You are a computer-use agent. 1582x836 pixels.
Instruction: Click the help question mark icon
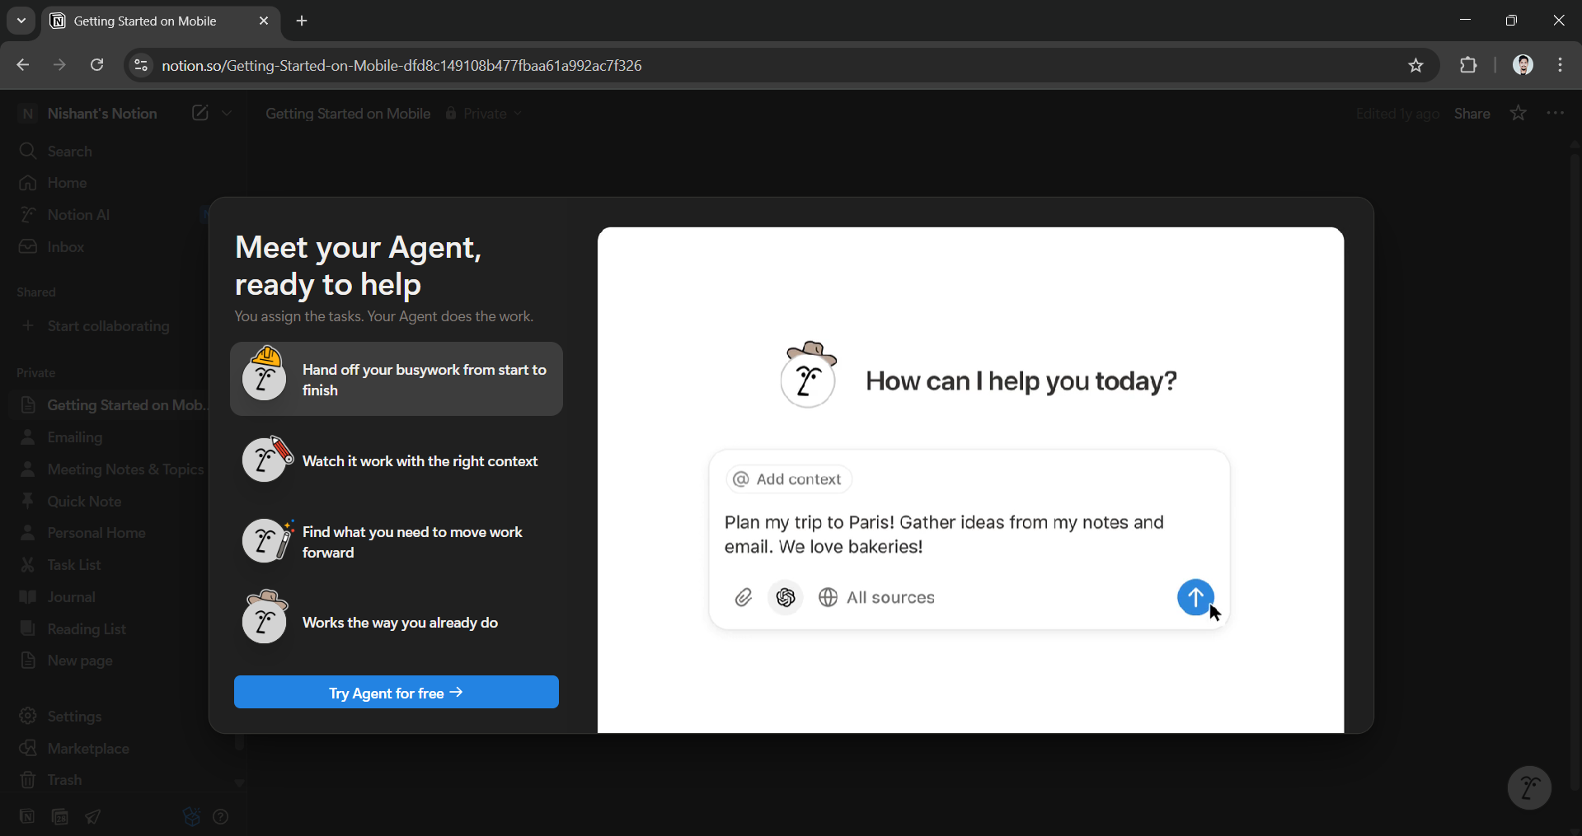[x=220, y=816]
